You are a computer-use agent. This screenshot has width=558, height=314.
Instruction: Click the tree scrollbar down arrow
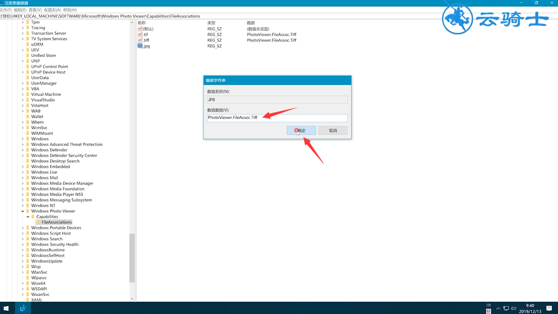coord(132,299)
